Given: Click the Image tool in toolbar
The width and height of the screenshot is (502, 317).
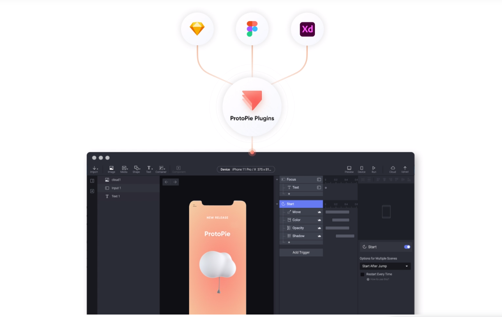Looking at the screenshot, I should (x=111, y=169).
